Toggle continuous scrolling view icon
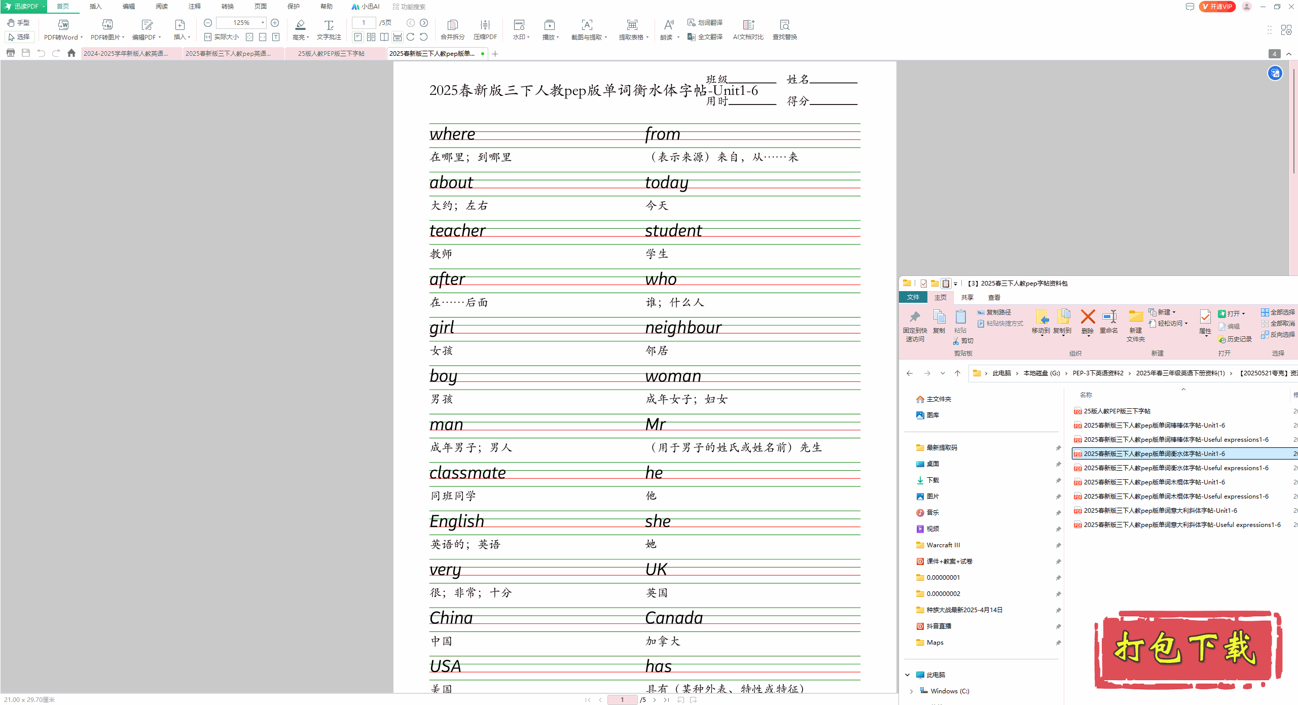The width and height of the screenshot is (1298, 705). click(398, 37)
